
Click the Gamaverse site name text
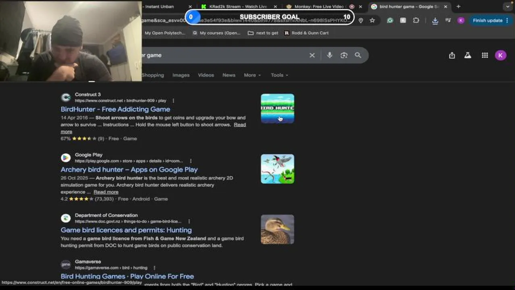pos(88,262)
